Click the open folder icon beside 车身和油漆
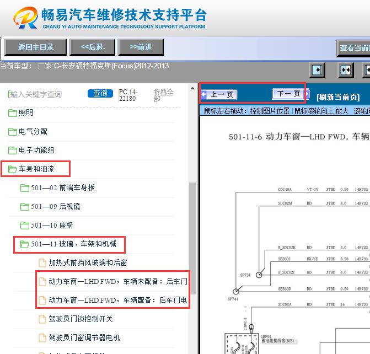This screenshot has height=354, width=370. (x=13, y=169)
